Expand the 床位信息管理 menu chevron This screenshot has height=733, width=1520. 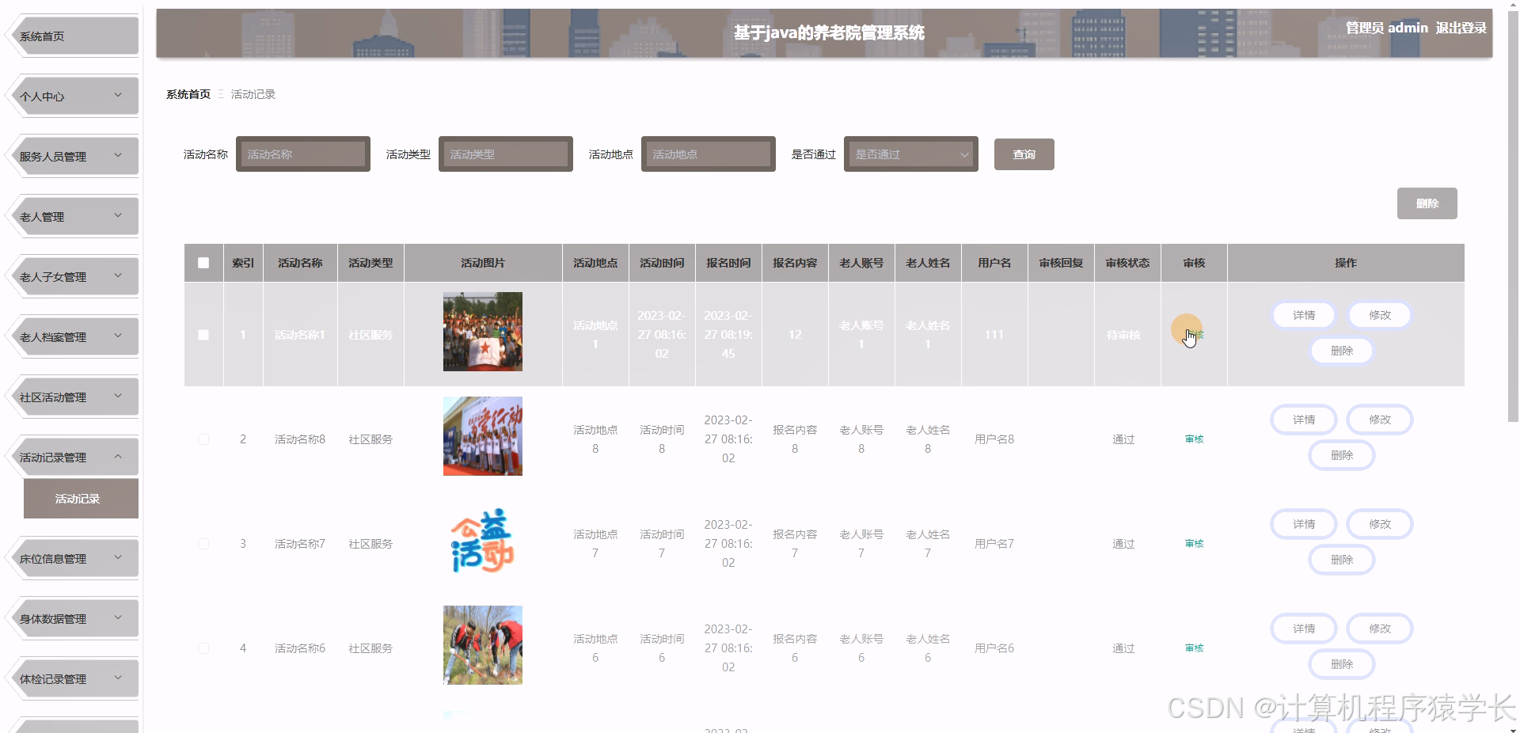[x=118, y=557]
